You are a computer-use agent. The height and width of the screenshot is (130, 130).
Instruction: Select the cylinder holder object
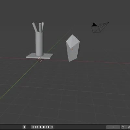tap(39, 44)
